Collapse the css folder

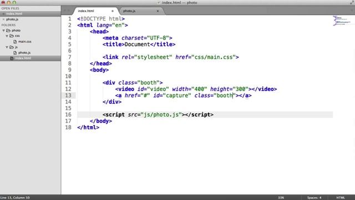[x=7, y=36]
